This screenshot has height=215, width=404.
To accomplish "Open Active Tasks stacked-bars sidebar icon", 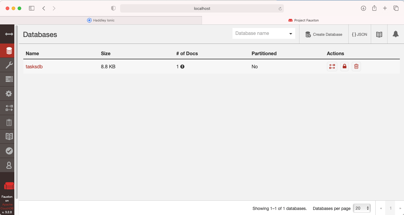I will pos(9,79).
